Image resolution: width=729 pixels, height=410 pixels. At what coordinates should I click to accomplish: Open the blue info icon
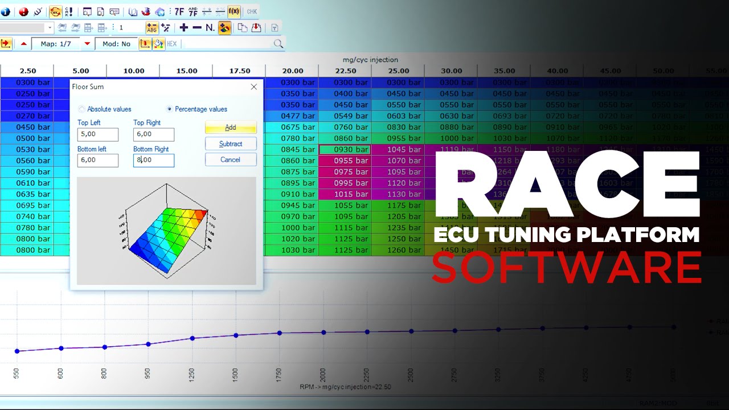pos(5,11)
